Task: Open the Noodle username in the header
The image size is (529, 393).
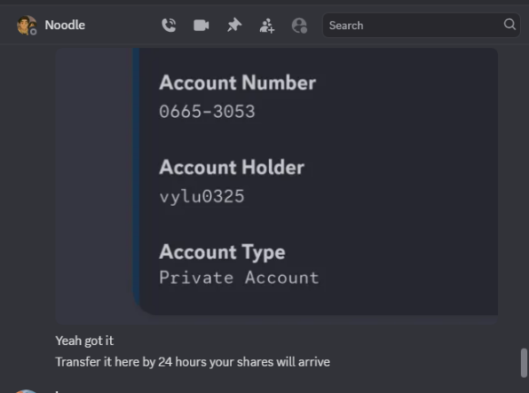Action: pyautogui.click(x=65, y=25)
